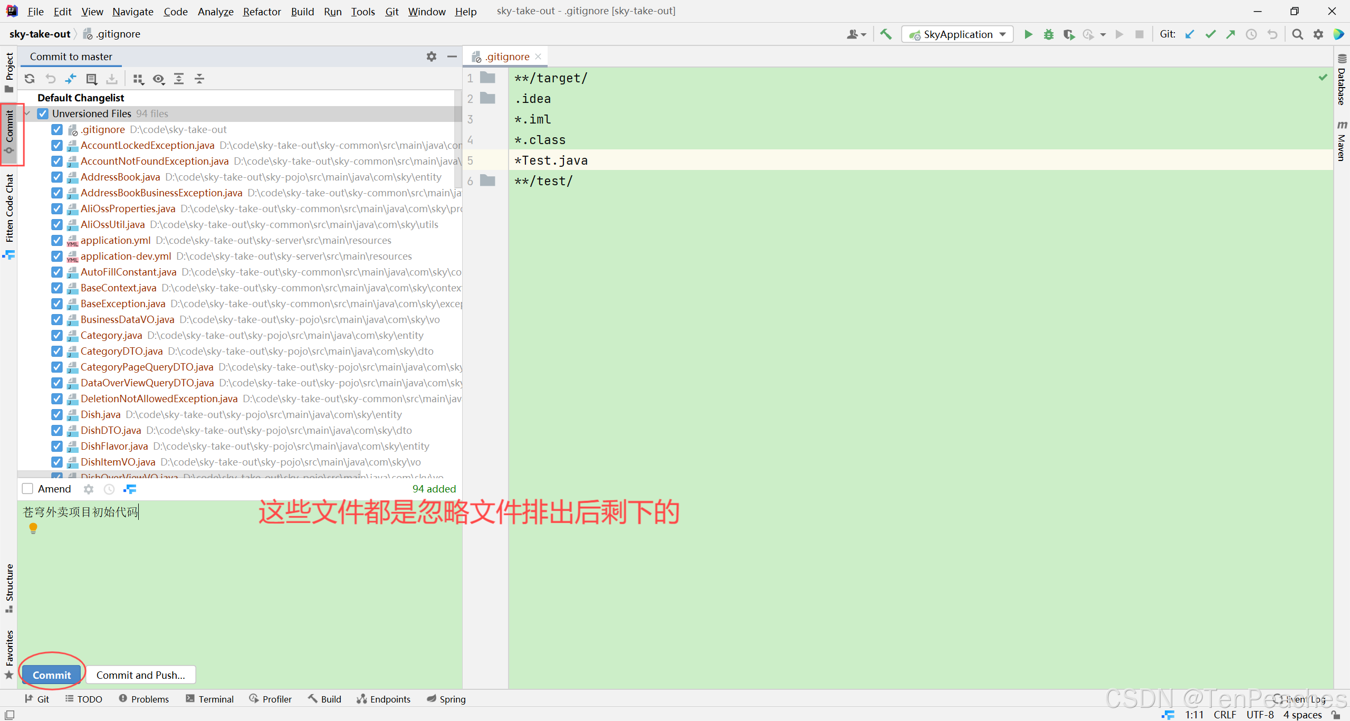Enable the Amend checkbox
The width and height of the screenshot is (1350, 721).
[x=27, y=489]
